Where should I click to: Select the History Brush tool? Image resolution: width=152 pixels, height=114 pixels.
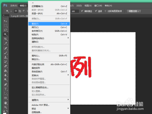[5, 62]
